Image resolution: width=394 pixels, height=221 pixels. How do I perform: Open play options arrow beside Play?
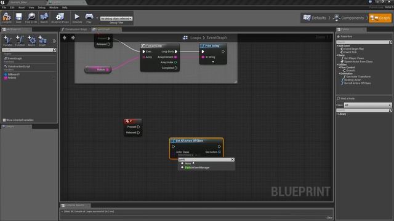[x=97, y=18]
